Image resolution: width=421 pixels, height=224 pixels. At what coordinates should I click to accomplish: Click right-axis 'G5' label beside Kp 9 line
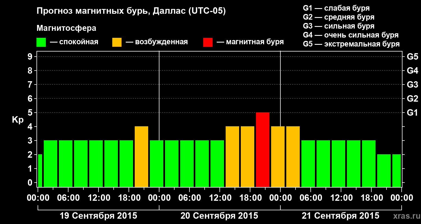[x=413, y=57]
